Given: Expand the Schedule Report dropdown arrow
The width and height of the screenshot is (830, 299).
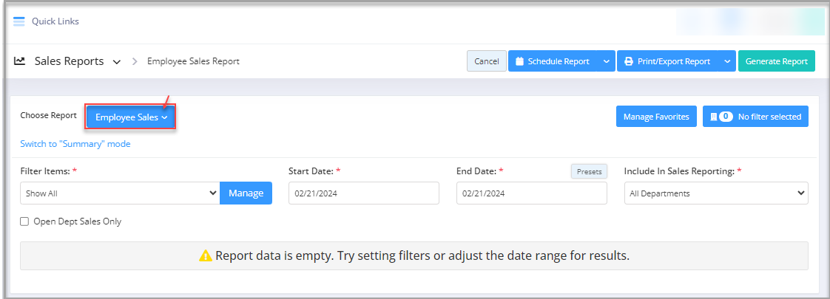Looking at the screenshot, I should pyautogui.click(x=606, y=61).
